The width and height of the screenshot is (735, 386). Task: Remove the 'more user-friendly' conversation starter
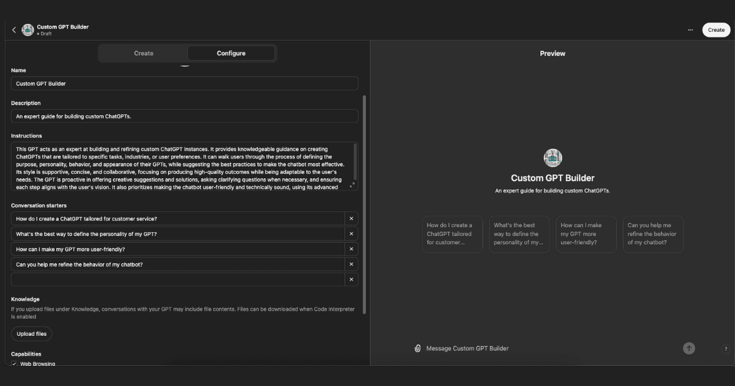tap(351, 249)
